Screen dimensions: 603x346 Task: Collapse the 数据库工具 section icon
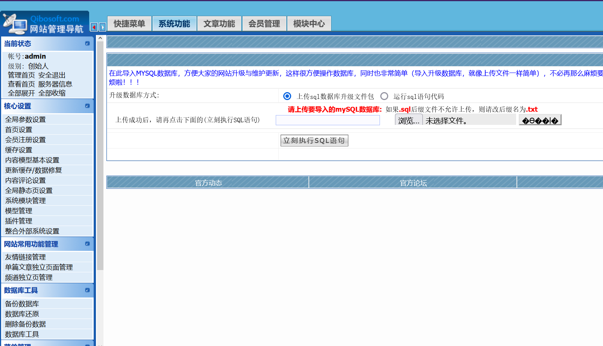(x=87, y=290)
